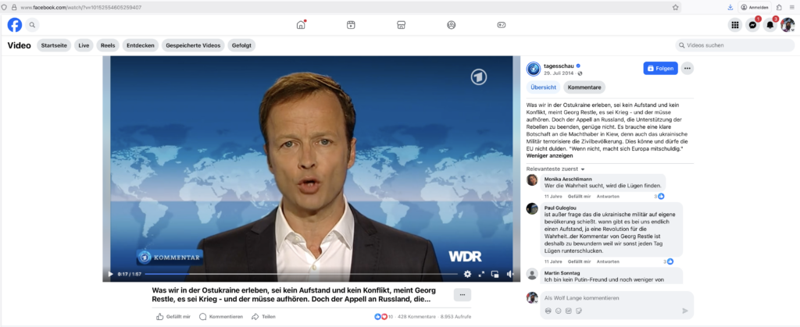
Task: Open the notifications bell
Action: click(x=770, y=25)
